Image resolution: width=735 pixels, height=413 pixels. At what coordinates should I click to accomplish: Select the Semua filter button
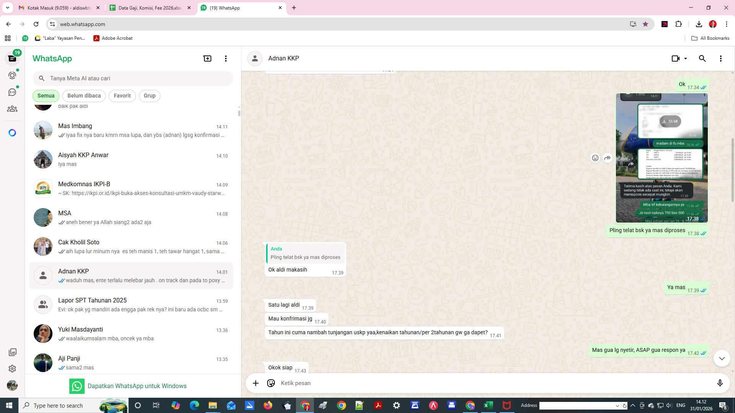[x=46, y=96]
